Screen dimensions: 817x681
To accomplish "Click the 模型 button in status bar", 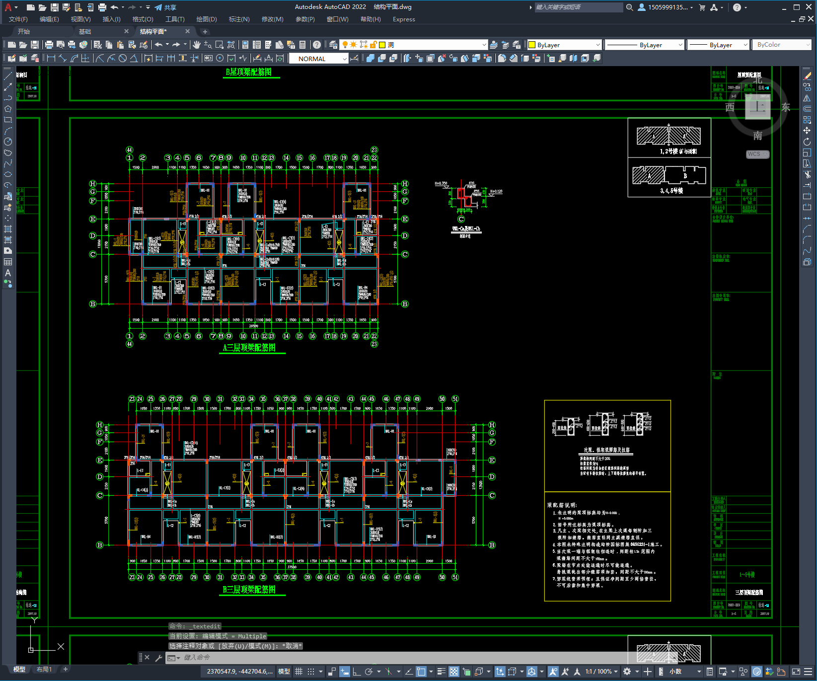I will [284, 672].
